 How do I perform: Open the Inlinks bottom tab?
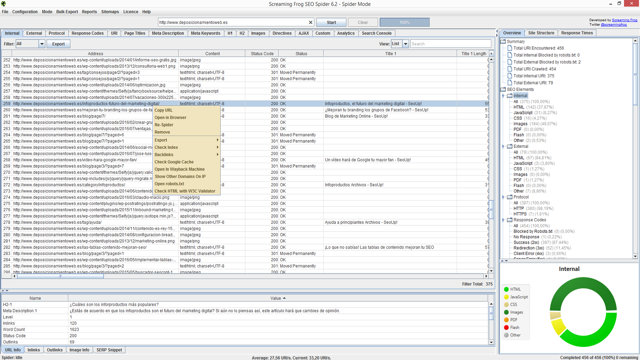point(34,350)
